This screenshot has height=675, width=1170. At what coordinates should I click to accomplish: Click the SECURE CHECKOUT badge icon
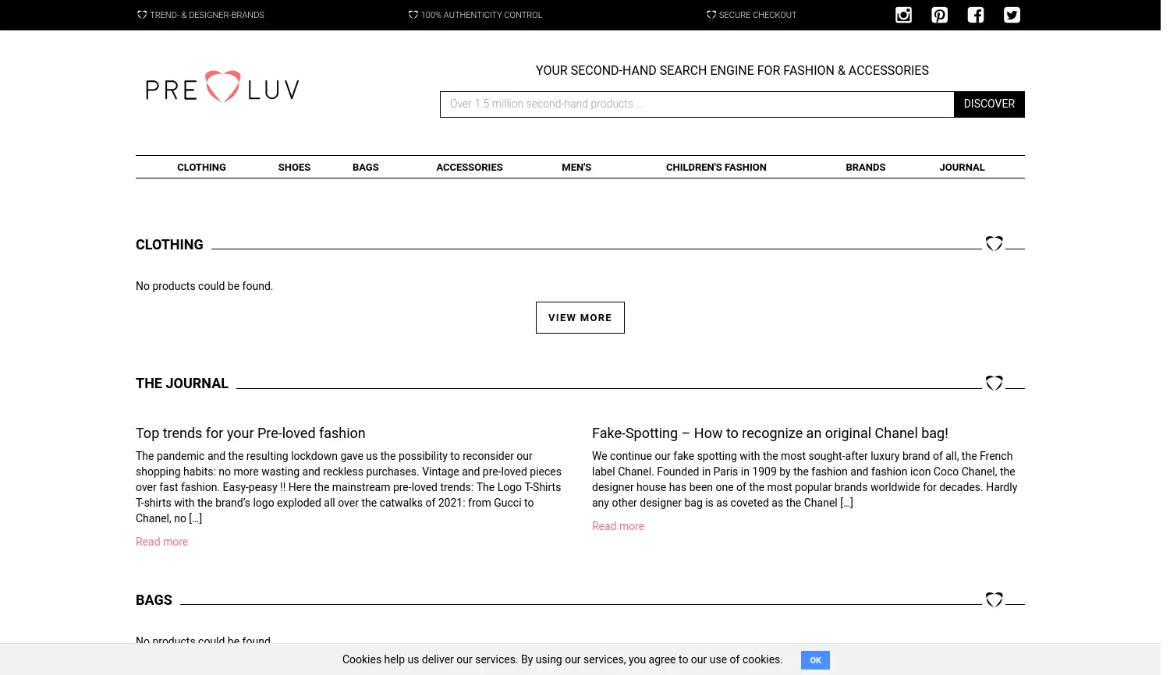711,15
